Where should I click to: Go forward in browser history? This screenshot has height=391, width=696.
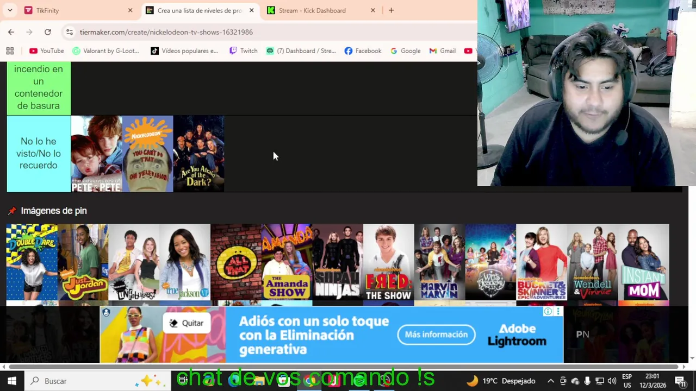pos(29,32)
